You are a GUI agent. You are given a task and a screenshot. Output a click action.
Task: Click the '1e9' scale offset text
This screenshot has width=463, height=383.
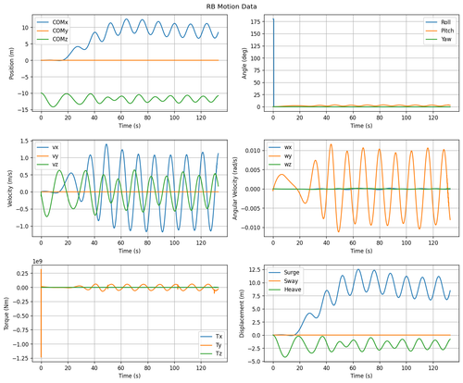coord(38,262)
